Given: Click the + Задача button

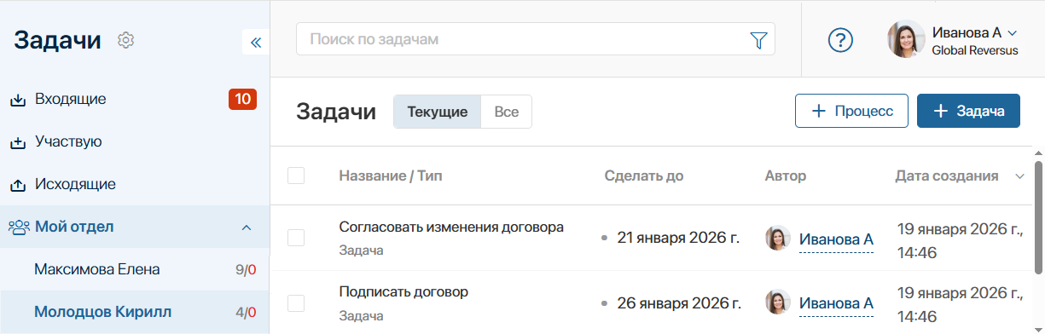Looking at the screenshot, I should (x=968, y=111).
